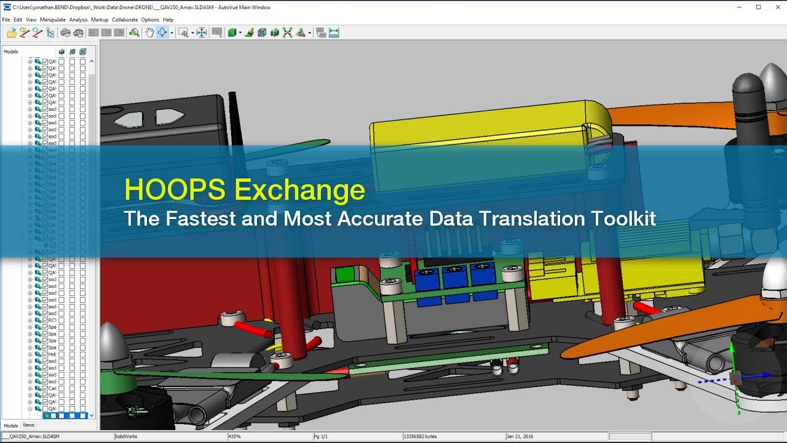
Task: Expand the RC1 tree node
Action: point(30,321)
